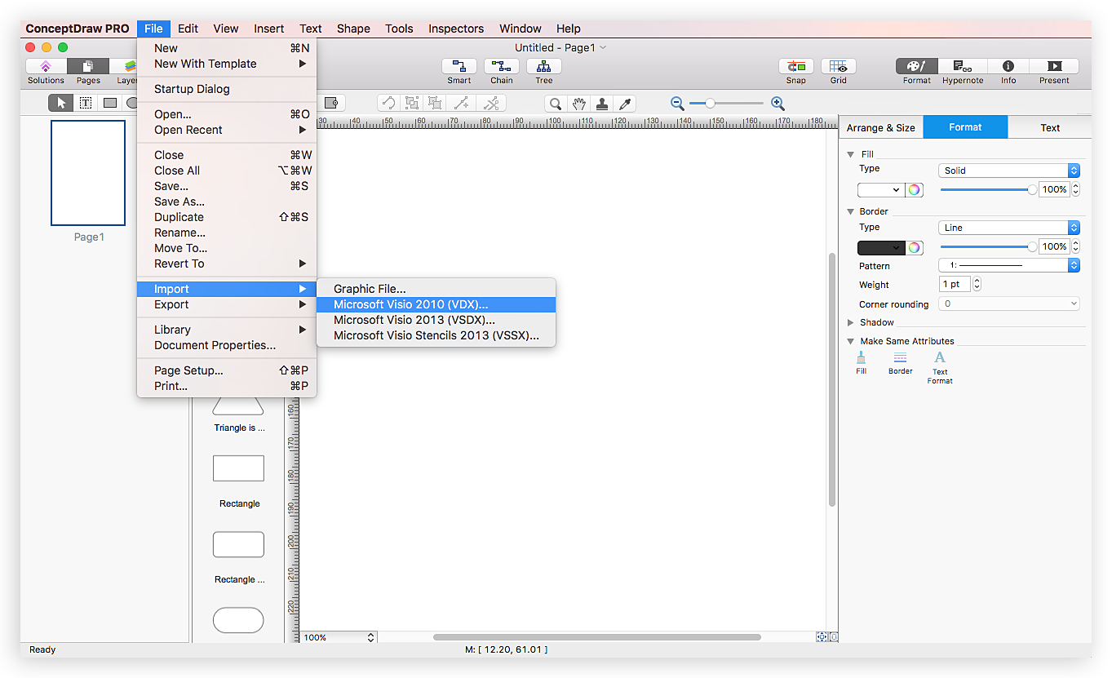1112x678 pixels.
Task: Choose Microsoft Visio 2013 (VSDX) import
Action: pos(414,320)
